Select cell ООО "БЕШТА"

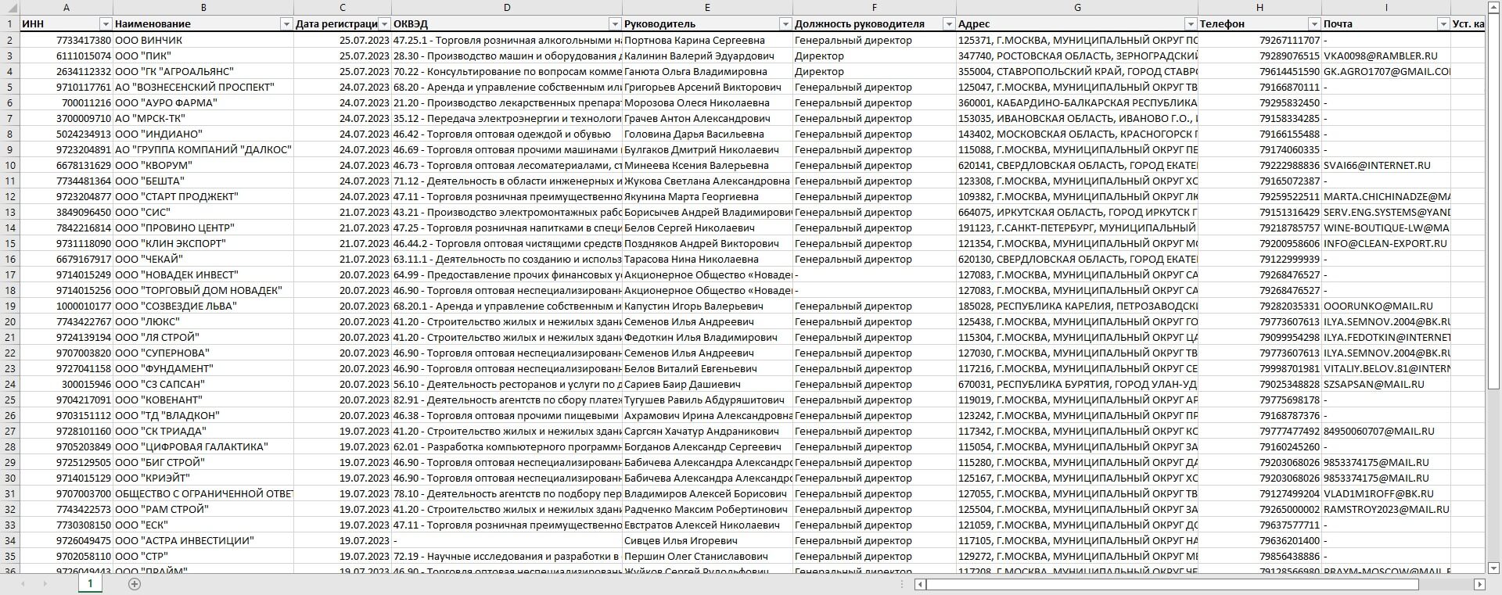[x=203, y=181]
